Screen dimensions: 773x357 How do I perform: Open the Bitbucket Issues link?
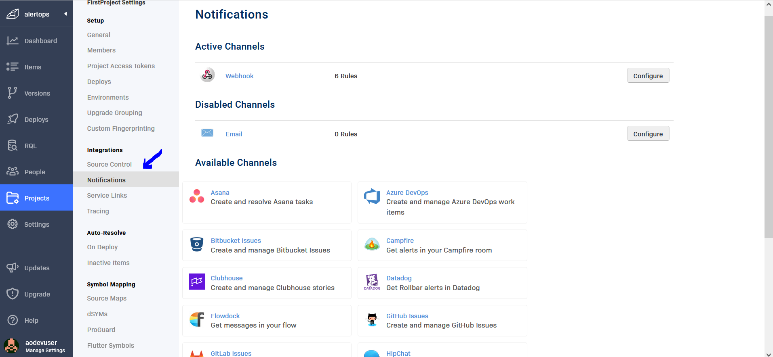(236, 240)
